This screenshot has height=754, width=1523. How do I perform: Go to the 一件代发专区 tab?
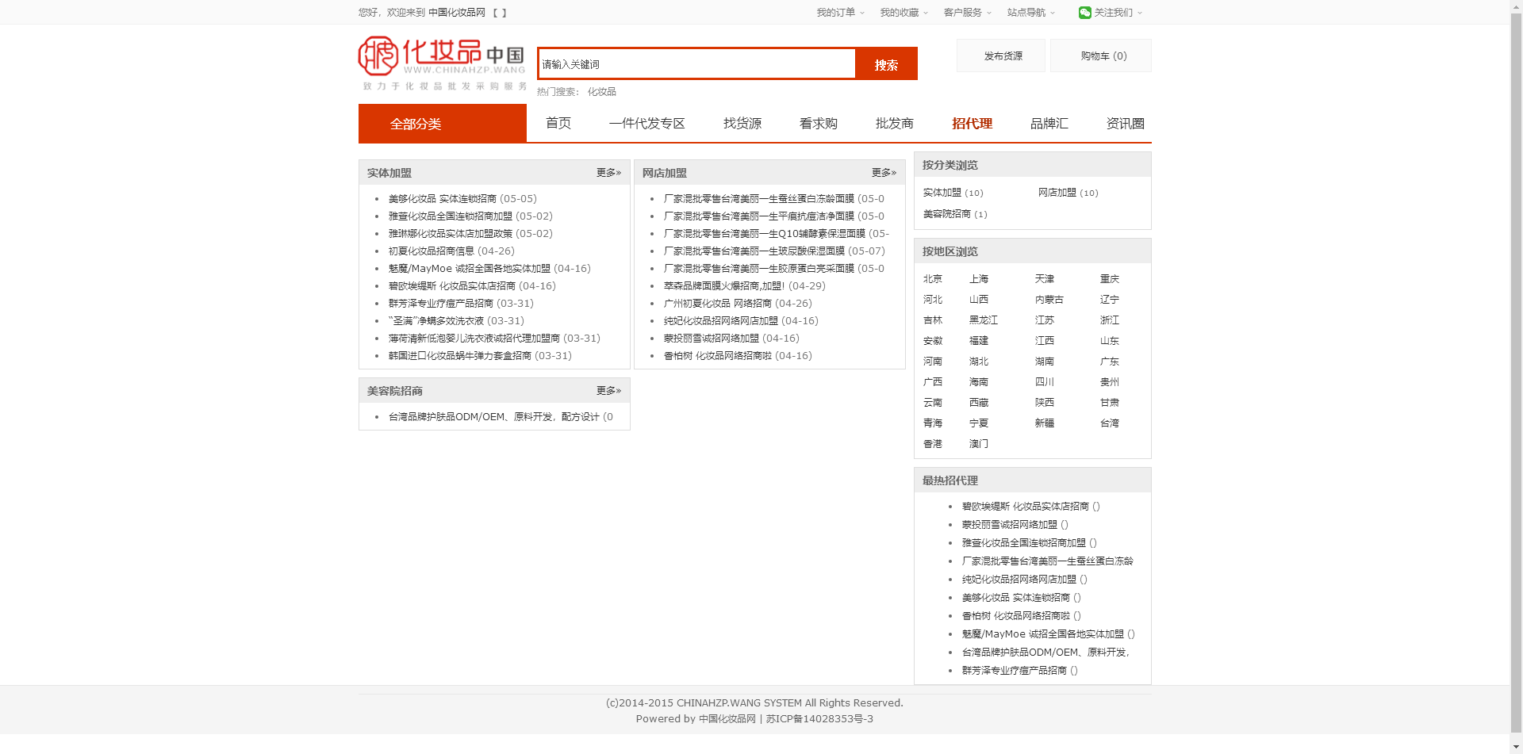(x=646, y=124)
